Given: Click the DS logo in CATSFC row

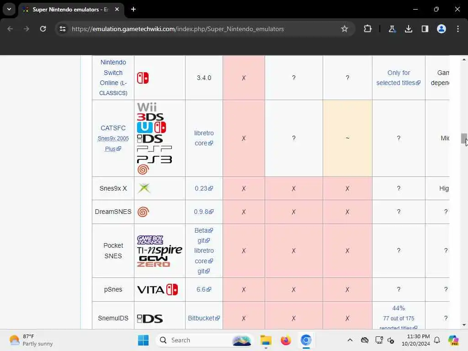Looking at the screenshot, I should click(150, 139).
